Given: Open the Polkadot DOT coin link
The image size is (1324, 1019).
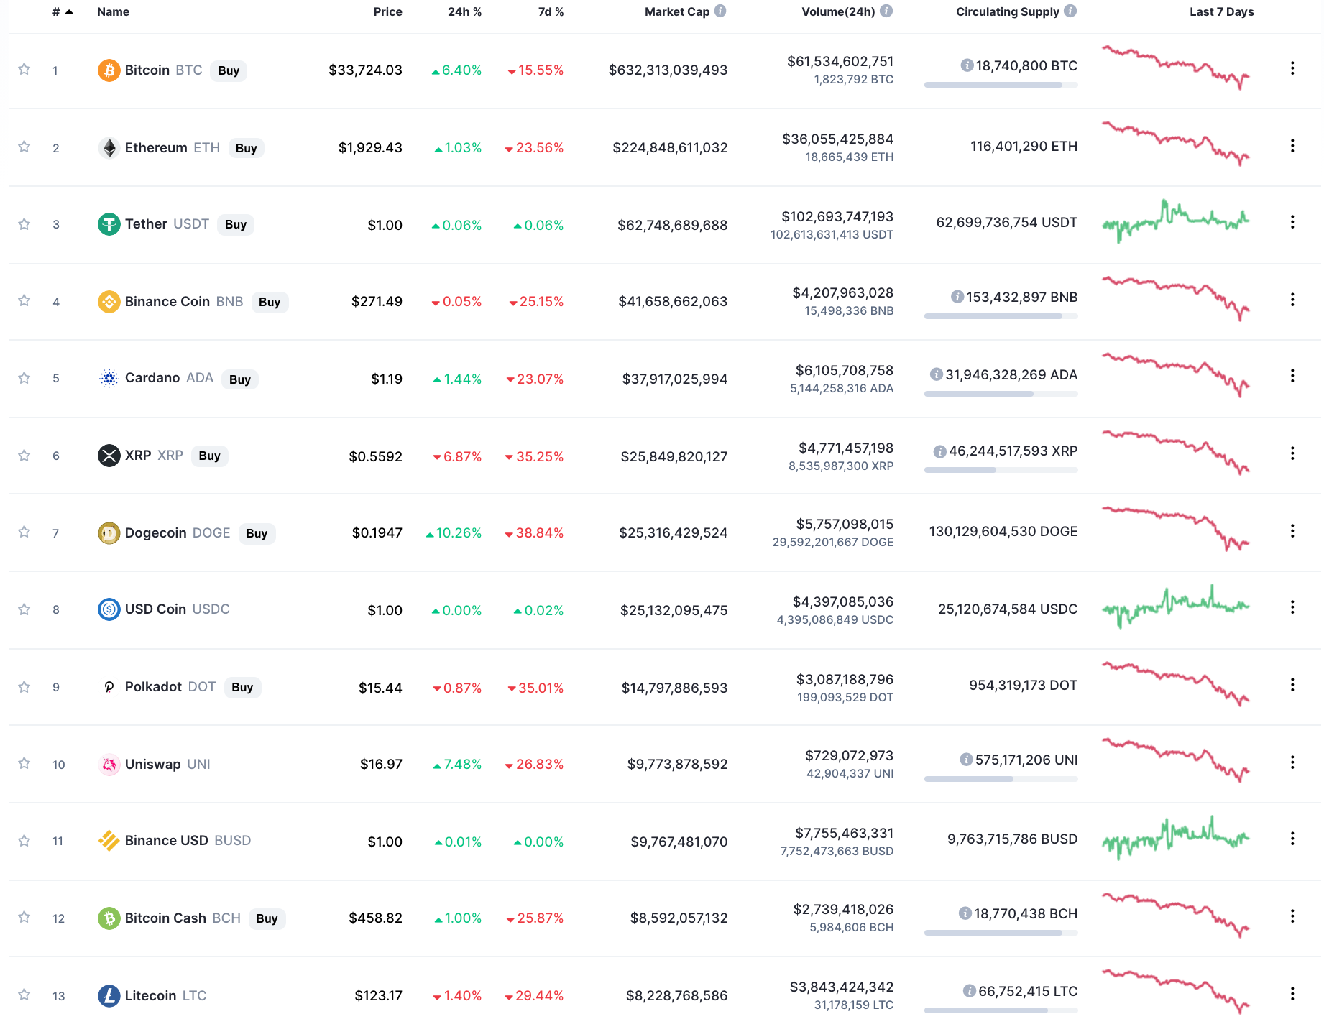Looking at the screenshot, I should 170,687.
